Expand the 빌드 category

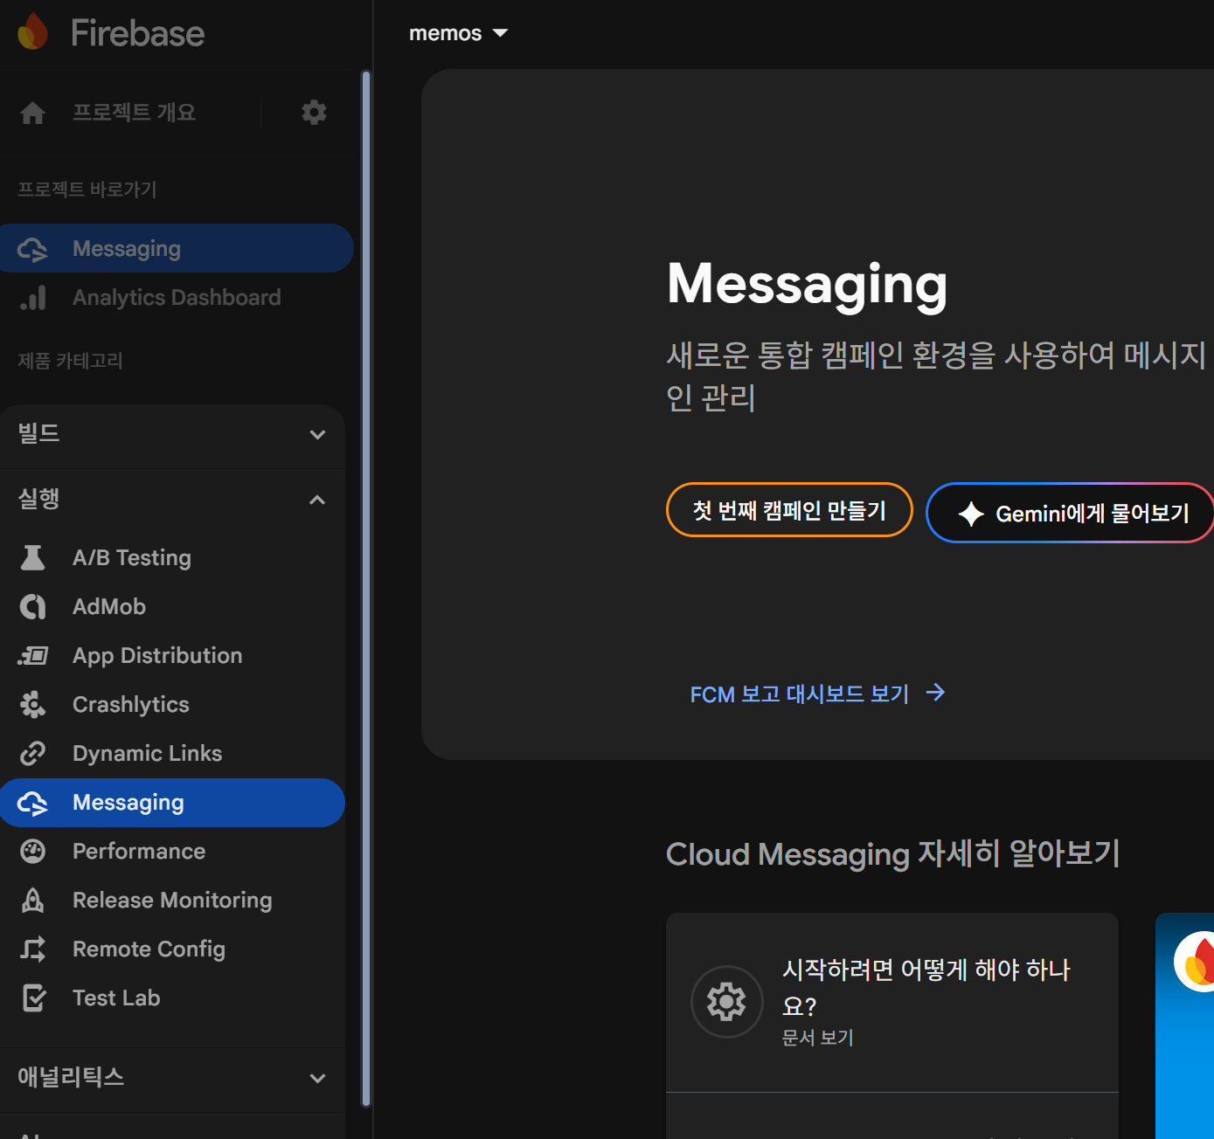(172, 434)
